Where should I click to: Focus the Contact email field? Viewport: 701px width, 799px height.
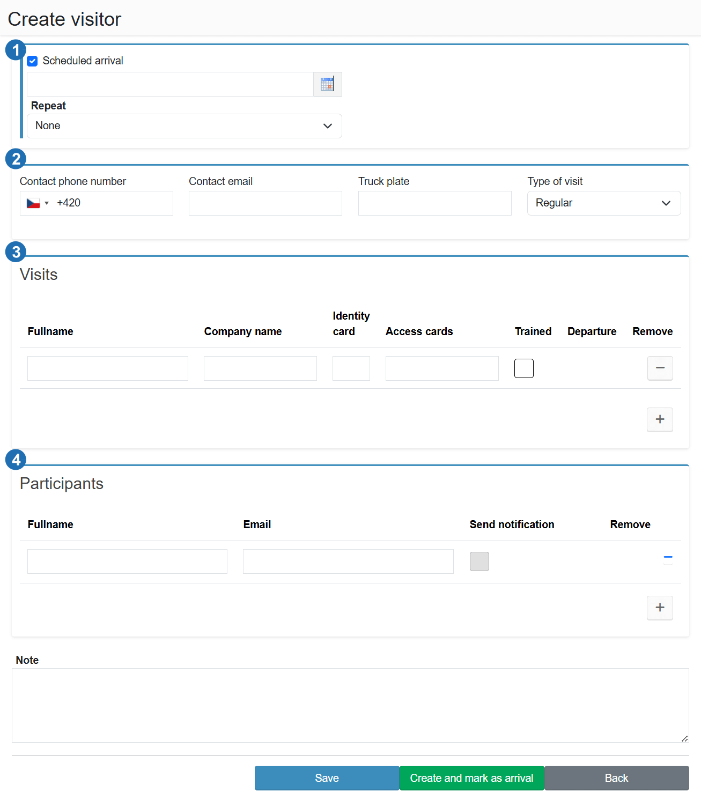[x=265, y=203]
